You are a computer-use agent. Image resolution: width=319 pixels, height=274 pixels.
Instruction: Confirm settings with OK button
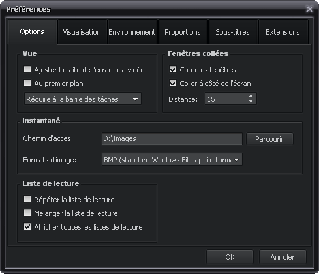point(230,257)
